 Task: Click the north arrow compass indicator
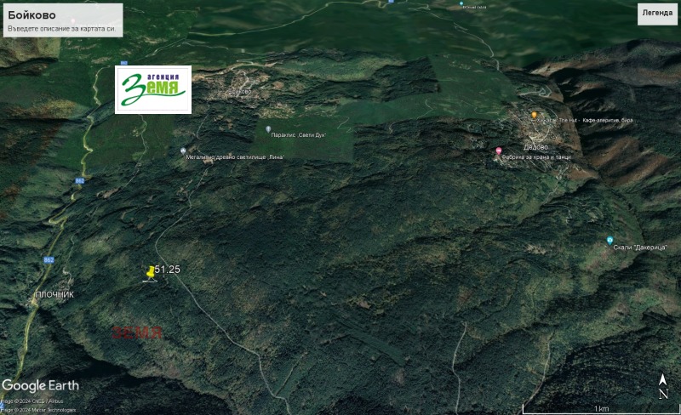(x=662, y=387)
